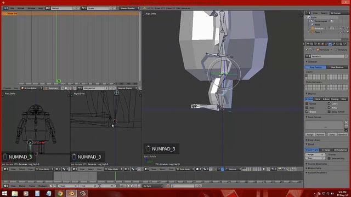This screenshot has width=351, height=197.
Task: Open the Blender Render engine dropdown
Action: click(129, 8)
